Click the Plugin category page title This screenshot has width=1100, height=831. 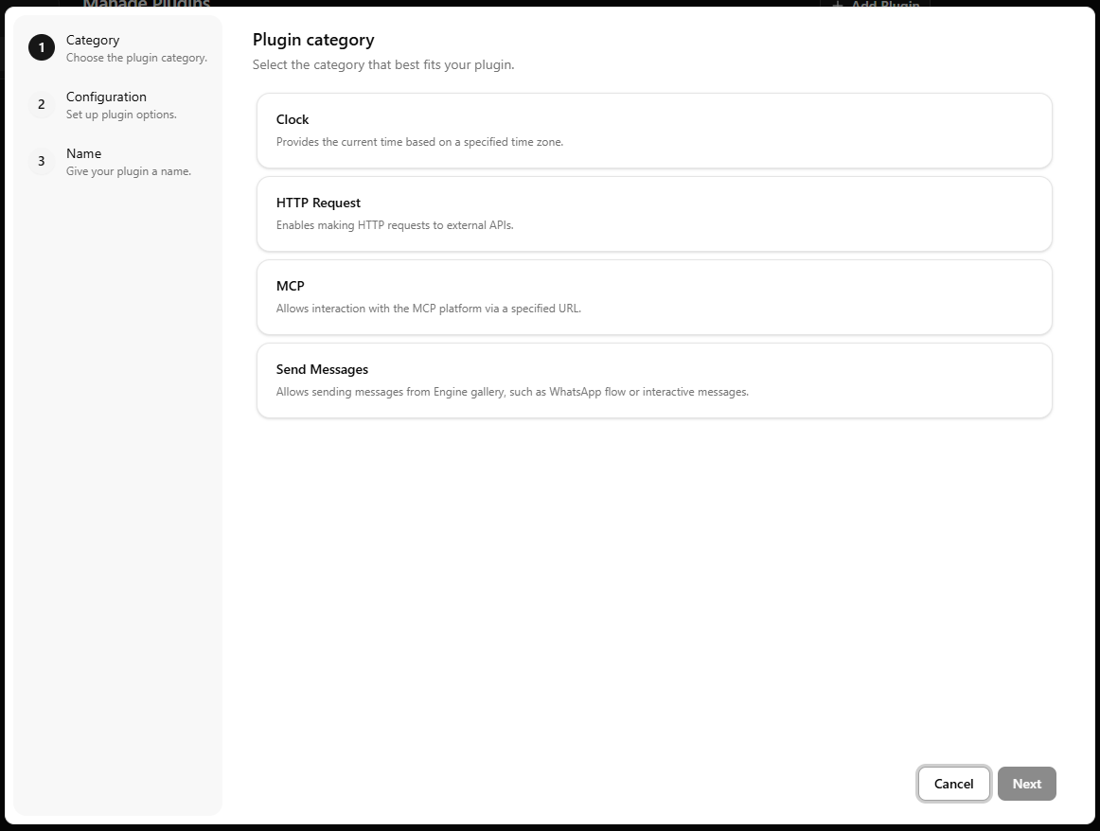[313, 40]
